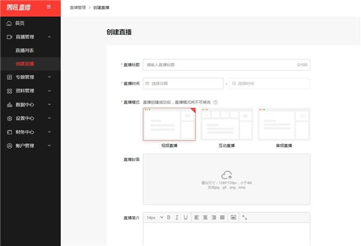Expand the 数据中心 menu chevron
This screenshot has width=361, height=246.
49,104
